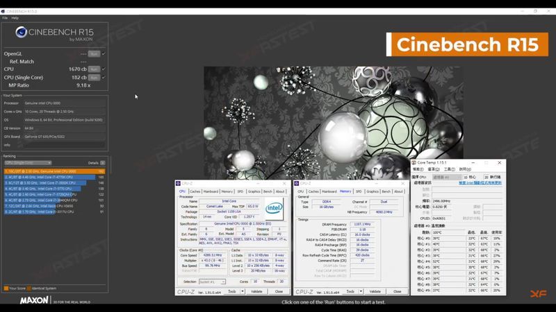This screenshot has width=556, height=312.
Task: Select the Core i7-3840QM ranking entry
Action: 54,200
